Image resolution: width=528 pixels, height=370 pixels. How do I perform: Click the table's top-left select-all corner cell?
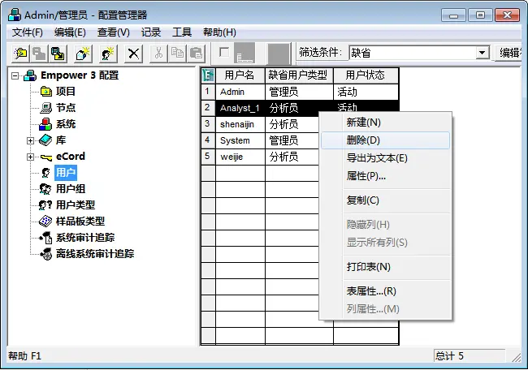tap(208, 75)
